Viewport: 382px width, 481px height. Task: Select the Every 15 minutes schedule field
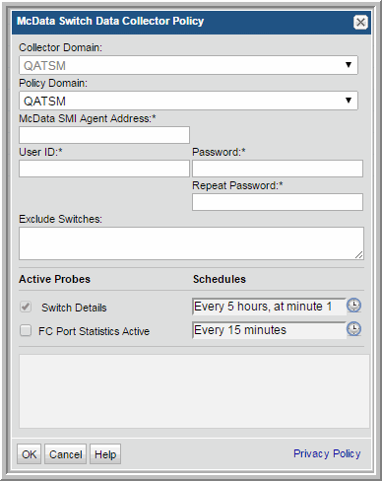pyautogui.click(x=269, y=330)
